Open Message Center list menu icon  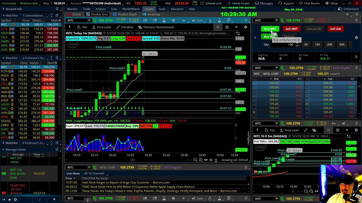point(57,149)
